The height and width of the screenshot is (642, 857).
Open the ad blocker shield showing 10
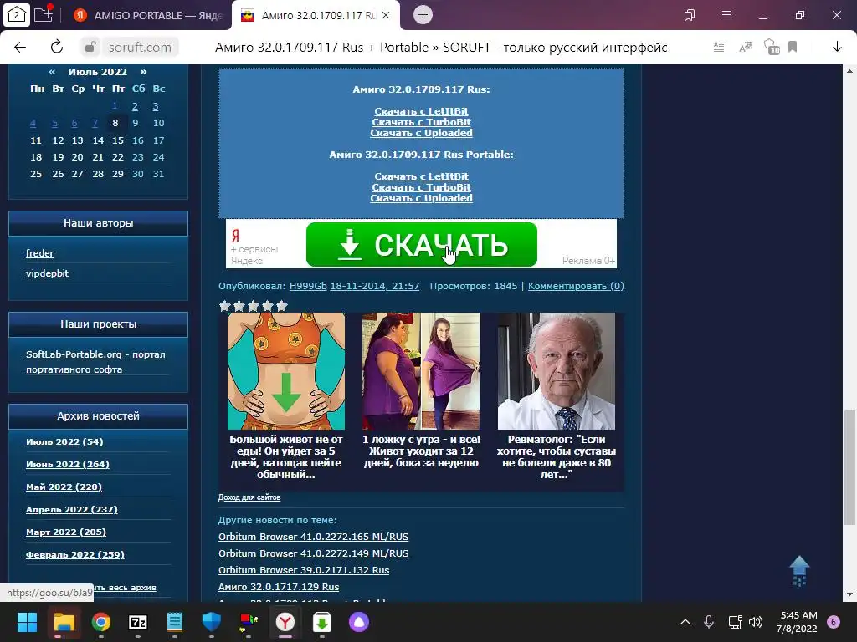pos(771,48)
